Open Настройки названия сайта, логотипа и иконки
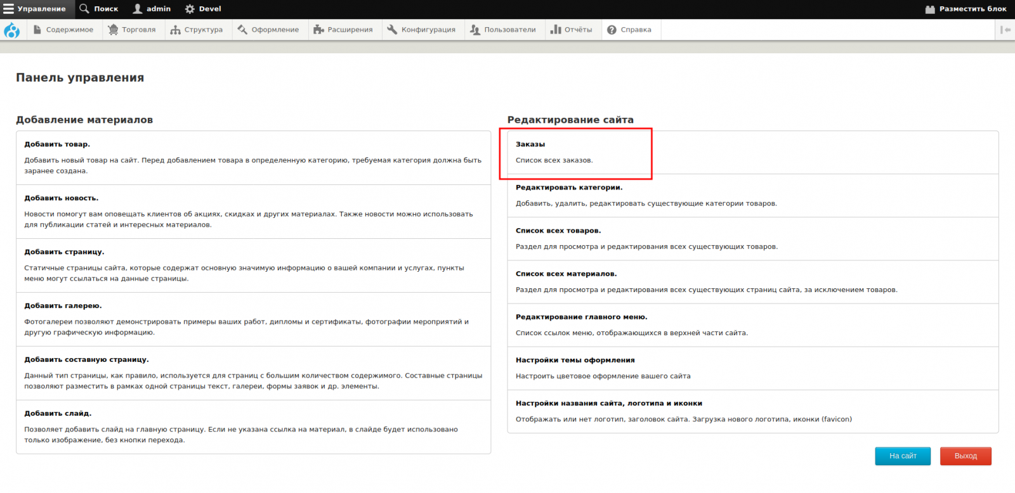Viewport: 1015px width, 493px height. pyautogui.click(x=609, y=403)
